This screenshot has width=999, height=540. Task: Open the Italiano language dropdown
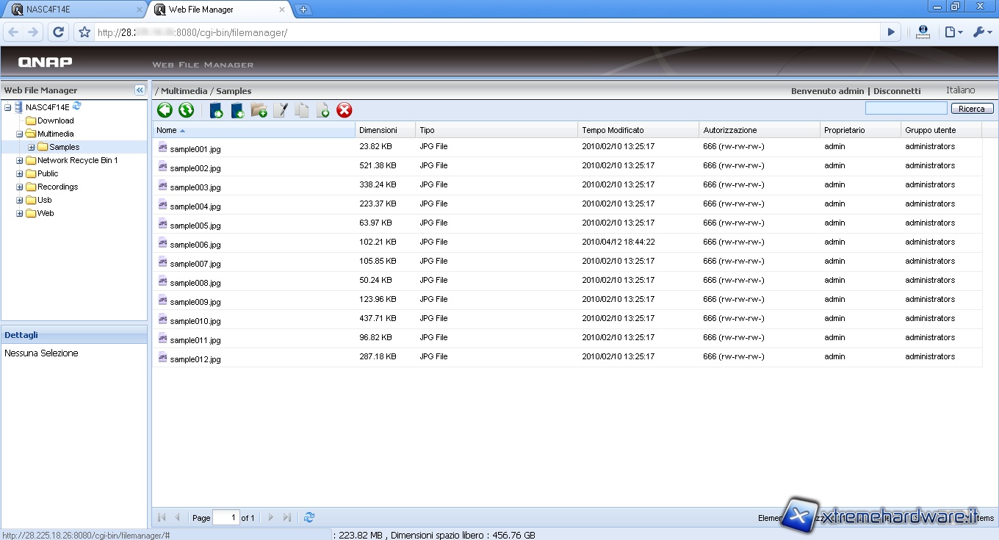(960, 90)
